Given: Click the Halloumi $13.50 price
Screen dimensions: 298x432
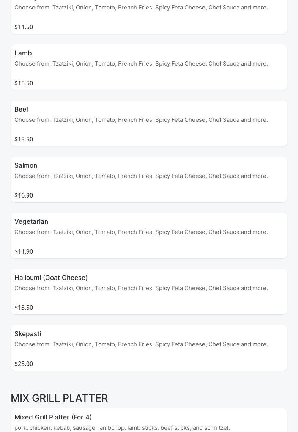Looking at the screenshot, I should (24, 308).
